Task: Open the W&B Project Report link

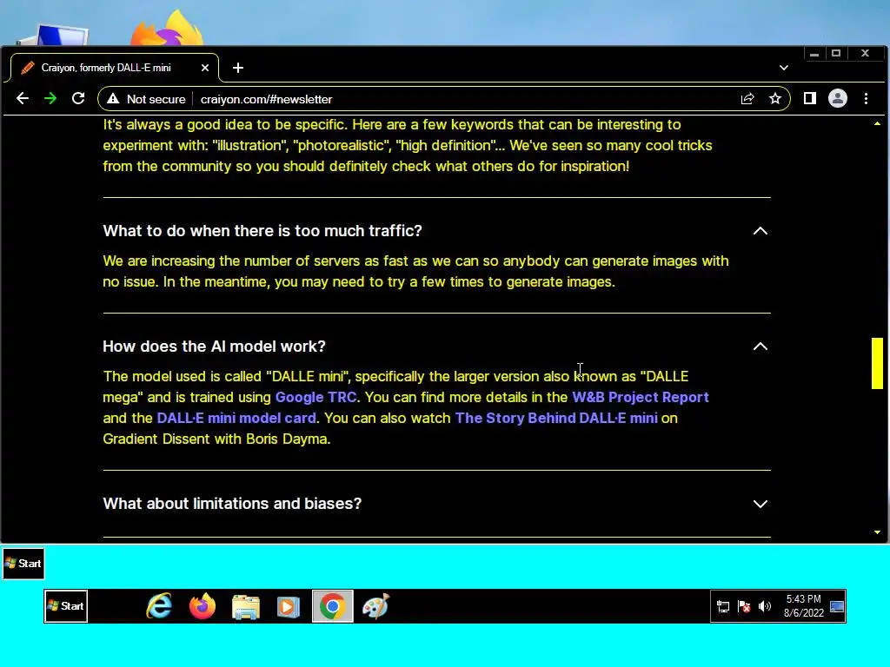Action: point(641,397)
